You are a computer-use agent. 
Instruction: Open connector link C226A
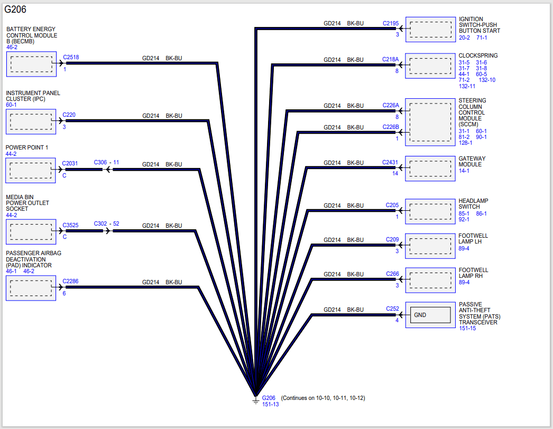(390, 105)
